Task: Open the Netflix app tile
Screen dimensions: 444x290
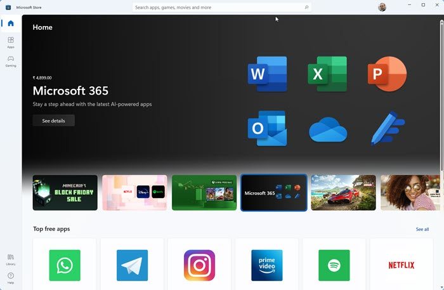Action: 402,264
